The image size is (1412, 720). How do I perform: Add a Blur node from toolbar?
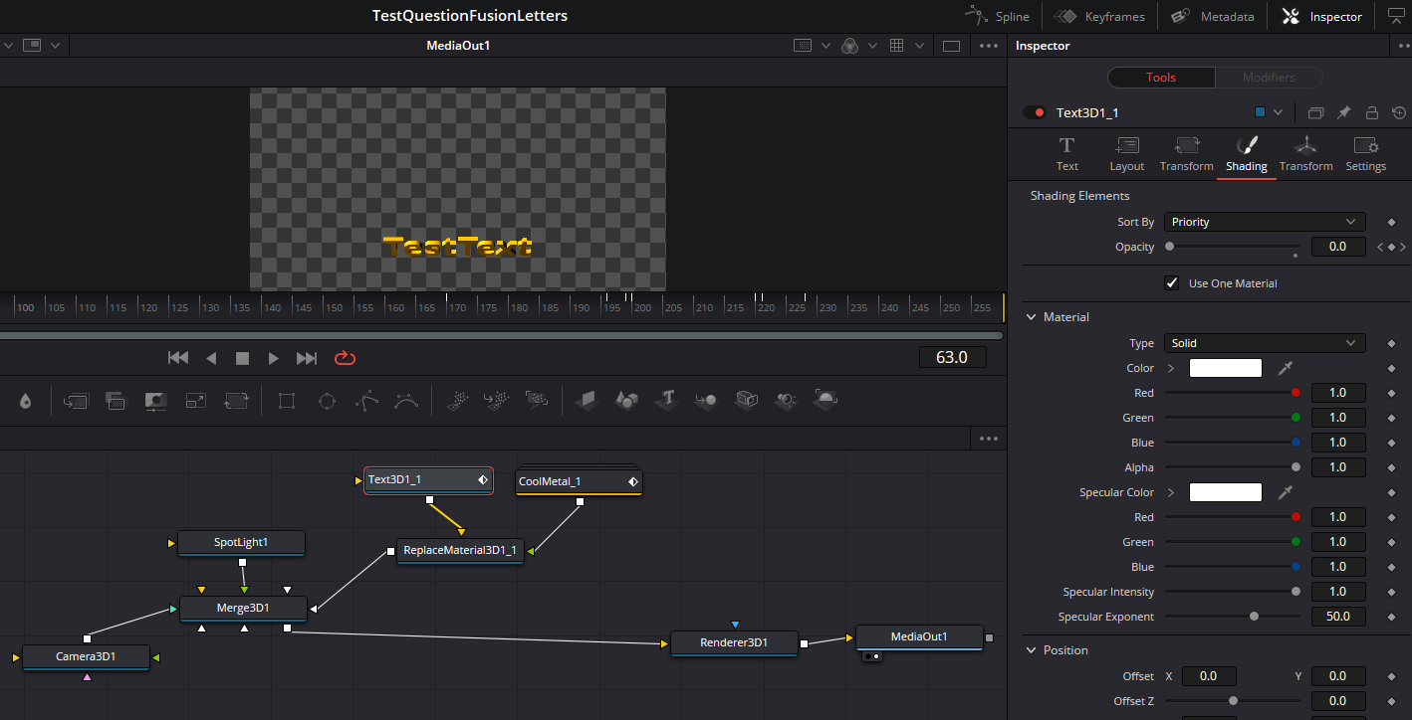coord(25,401)
